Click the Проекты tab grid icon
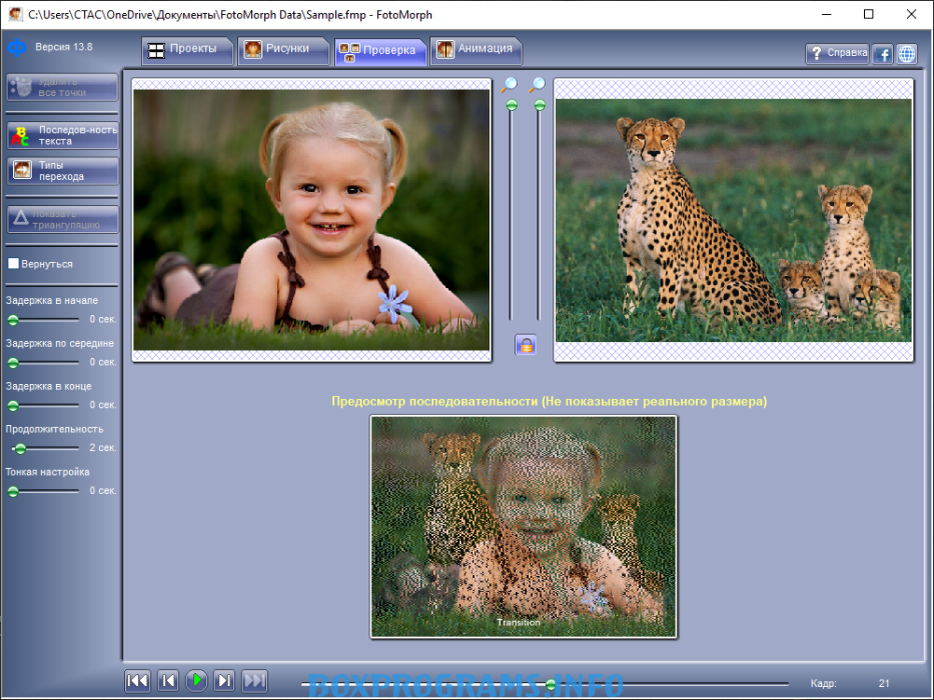The image size is (934, 700). 156,50
